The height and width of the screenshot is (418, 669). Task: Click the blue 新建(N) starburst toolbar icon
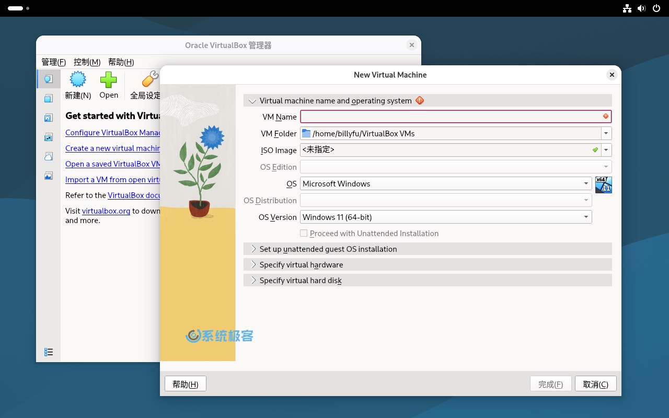coord(78,79)
